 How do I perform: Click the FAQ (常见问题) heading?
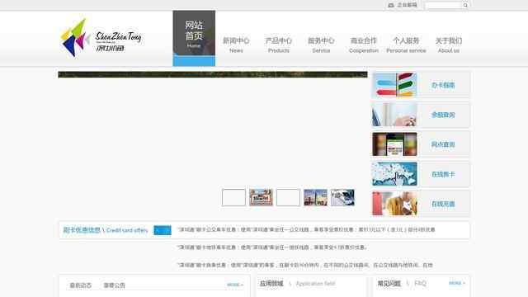[x=402, y=284]
